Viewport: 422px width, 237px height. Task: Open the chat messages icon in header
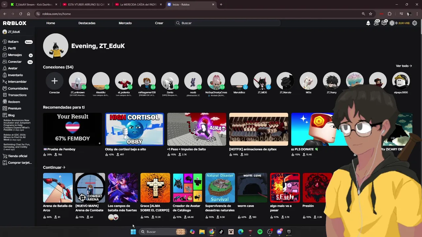(x=384, y=23)
